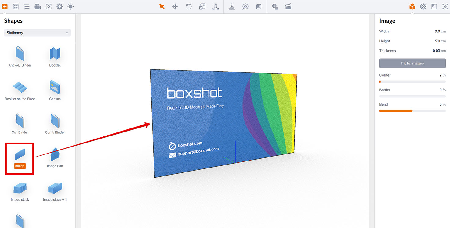
Task: Click the lighting icon in the toolbar
Action: pyautogui.click(x=71, y=6)
